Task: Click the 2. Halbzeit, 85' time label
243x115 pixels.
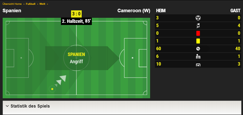Action: (76, 21)
